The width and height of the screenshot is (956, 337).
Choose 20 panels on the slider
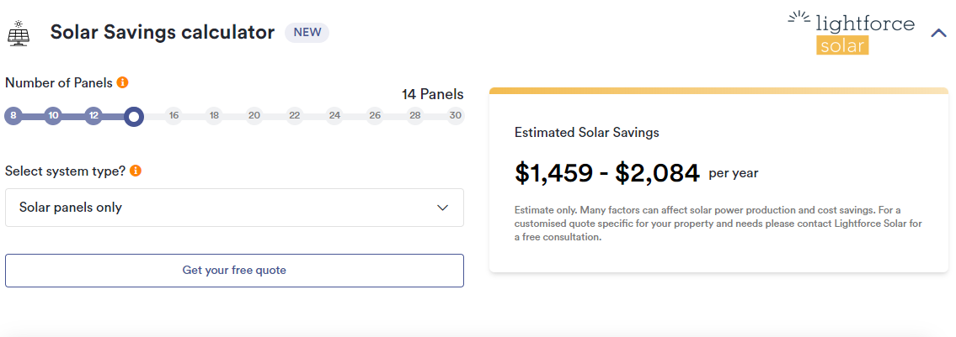pos(254,116)
